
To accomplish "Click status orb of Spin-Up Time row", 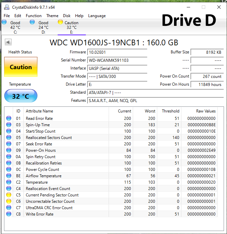I will 9,125.
